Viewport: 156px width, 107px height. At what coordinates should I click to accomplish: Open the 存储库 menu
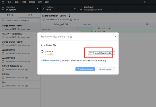point(32,2)
